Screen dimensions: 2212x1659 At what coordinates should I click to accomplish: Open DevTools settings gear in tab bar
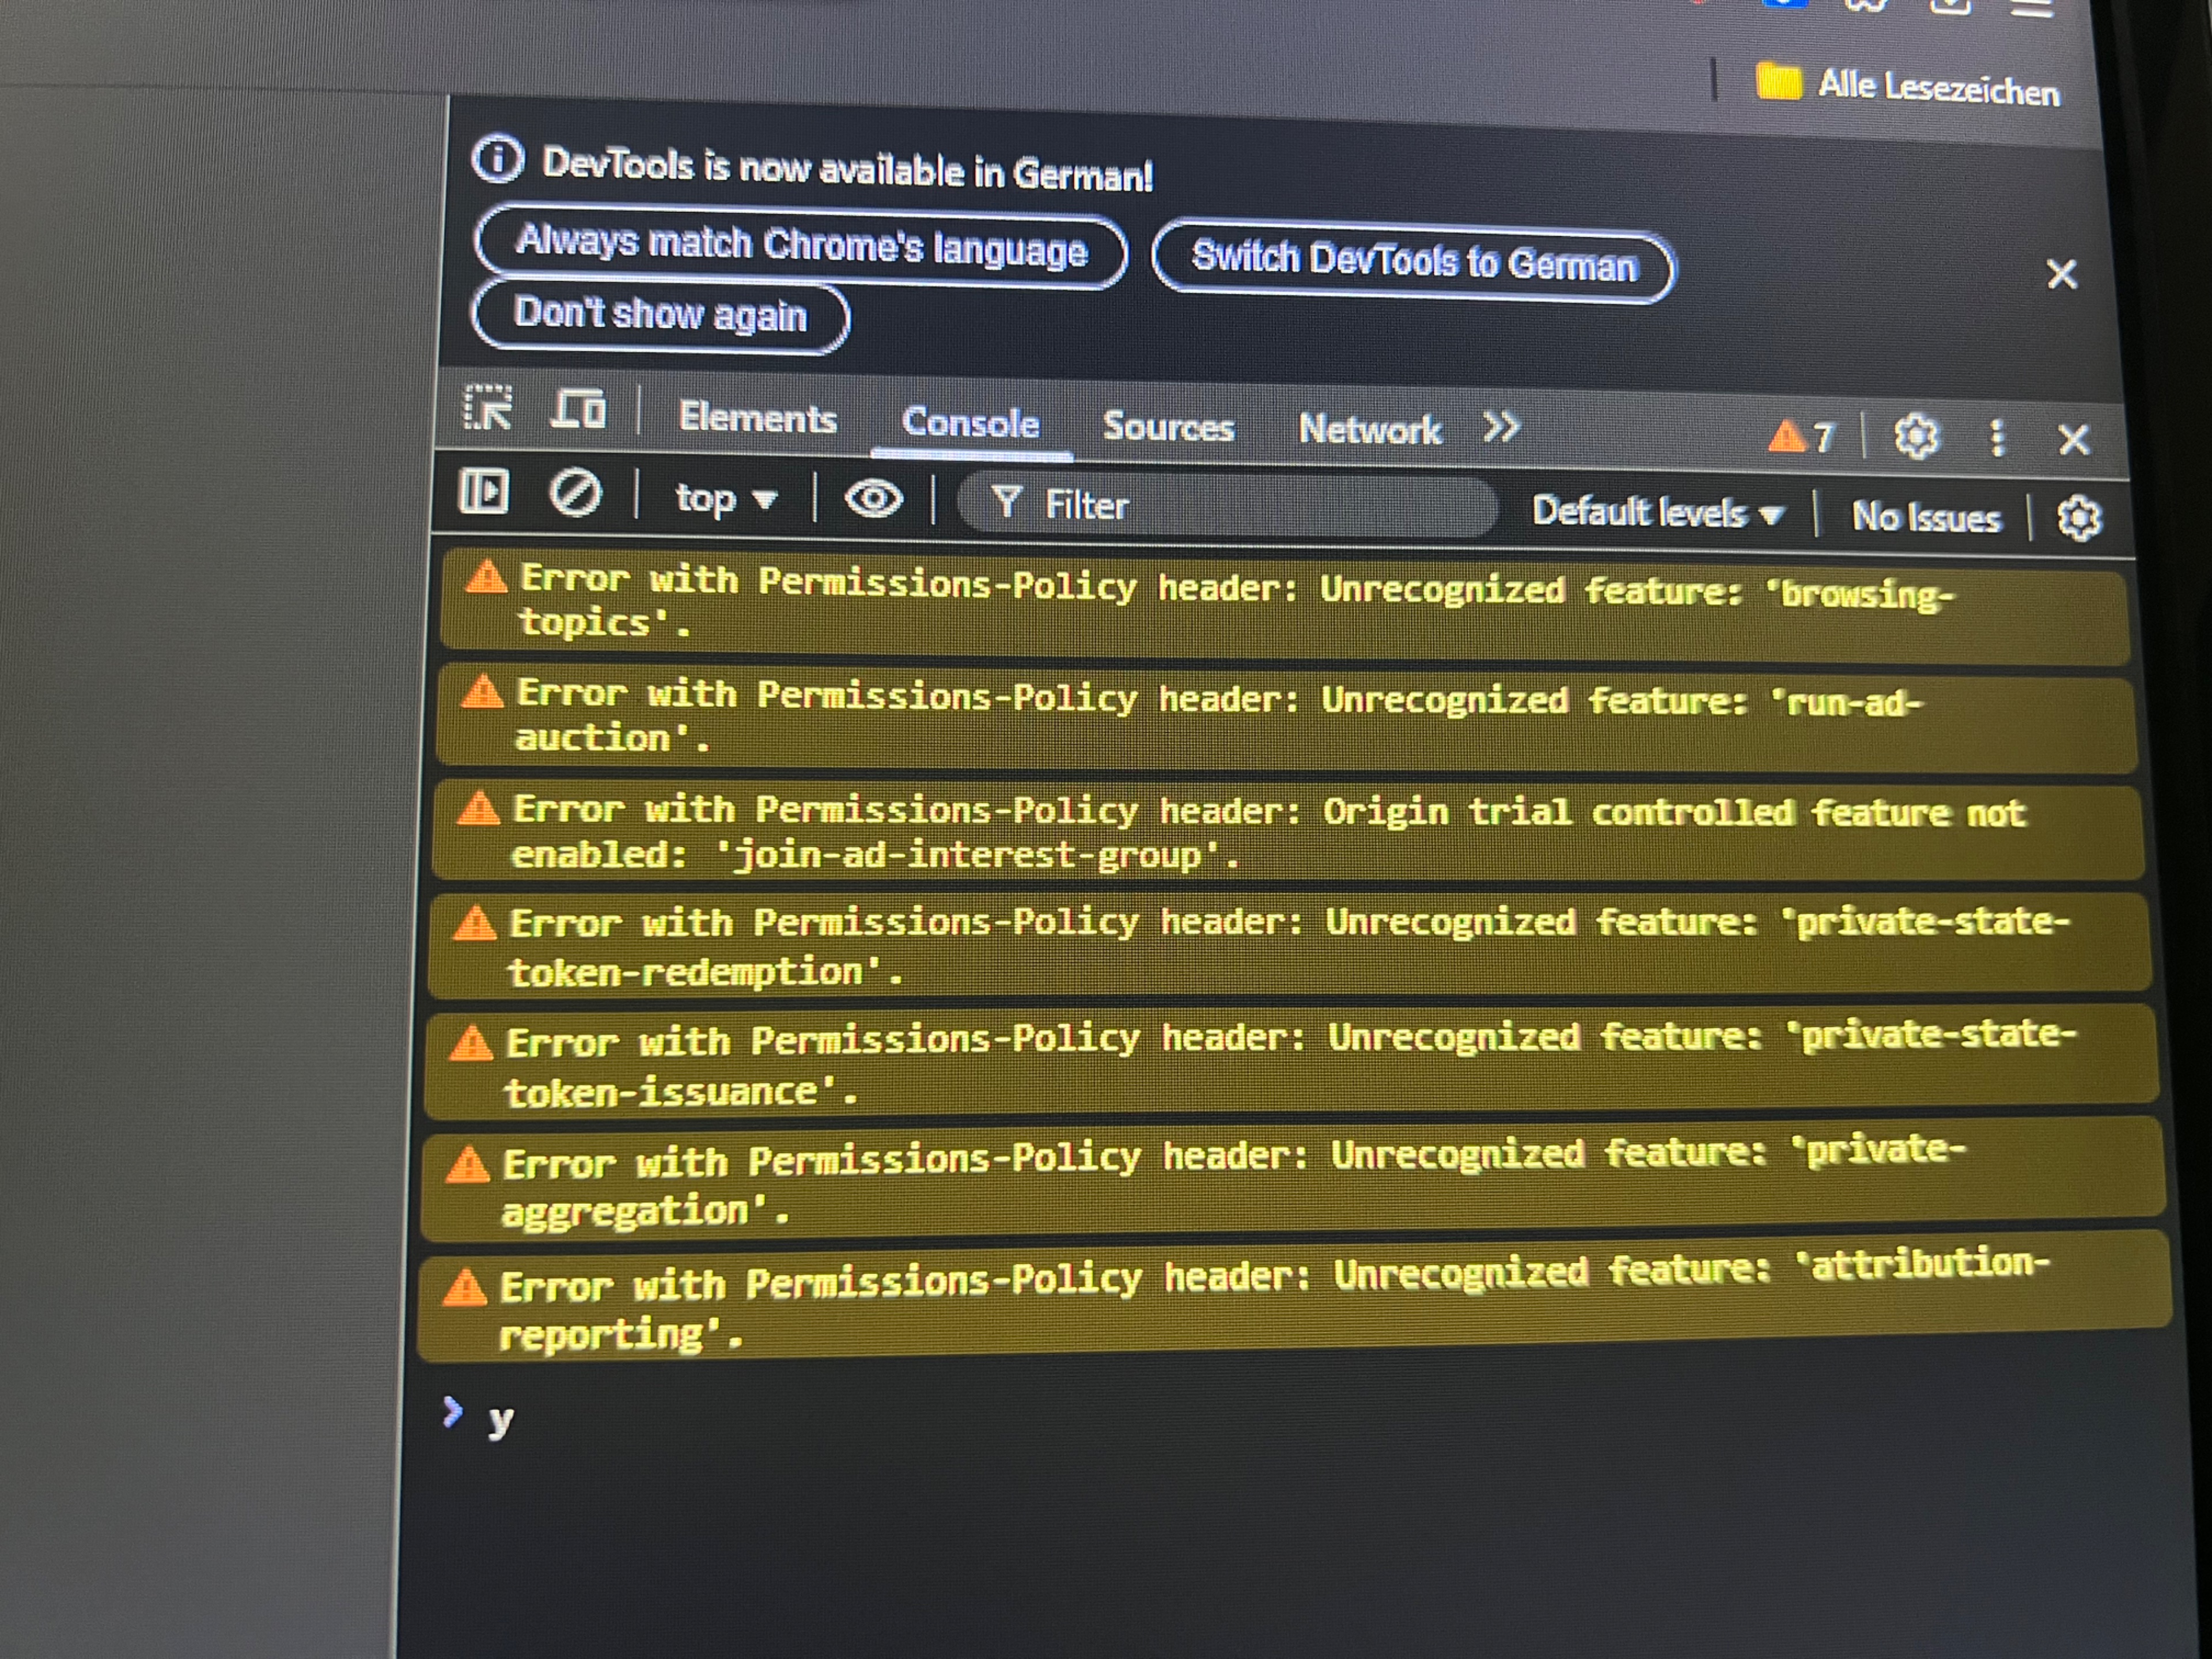1915,437
